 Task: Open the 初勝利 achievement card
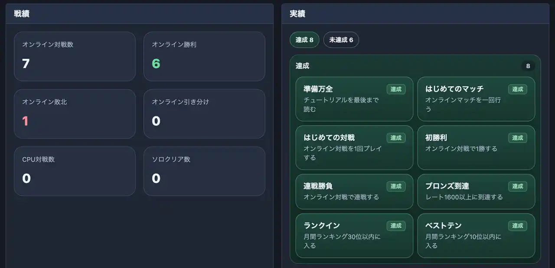pos(476,148)
